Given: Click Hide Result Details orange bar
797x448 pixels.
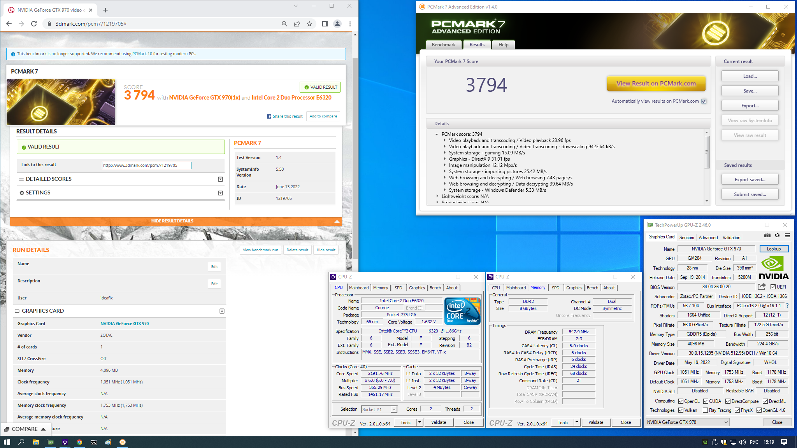Looking at the screenshot, I should click(176, 221).
